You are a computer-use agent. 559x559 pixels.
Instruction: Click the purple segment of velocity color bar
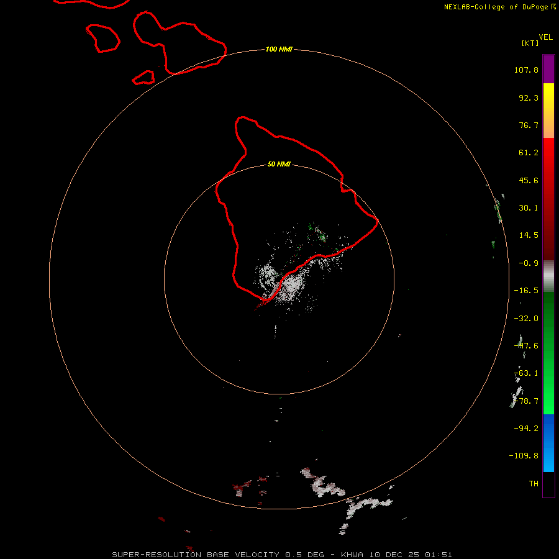pyautogui.click(x=548, y=70)
